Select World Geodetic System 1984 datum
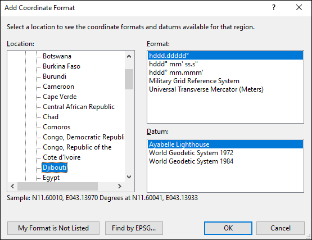 click(x=225, y=161)
